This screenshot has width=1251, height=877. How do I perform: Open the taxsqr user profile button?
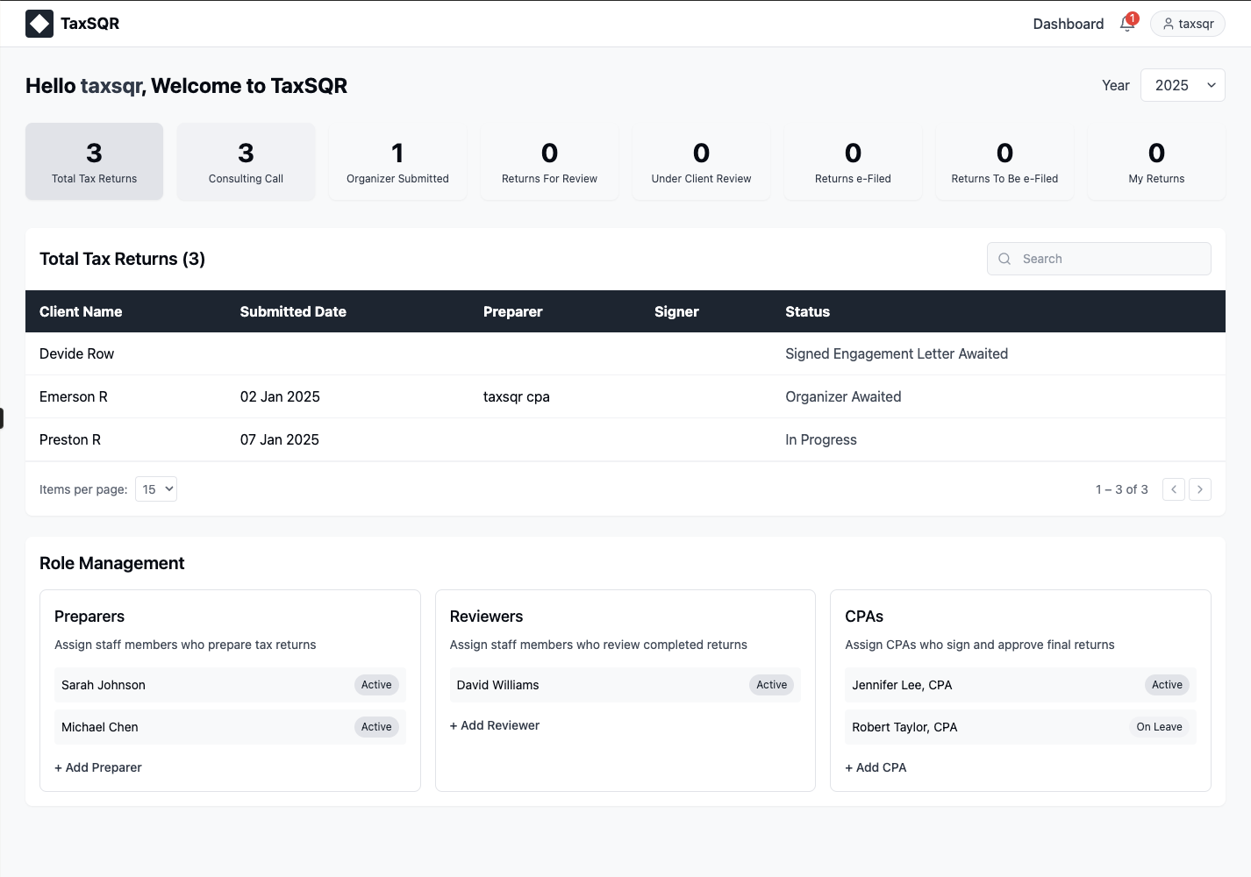1187,24
